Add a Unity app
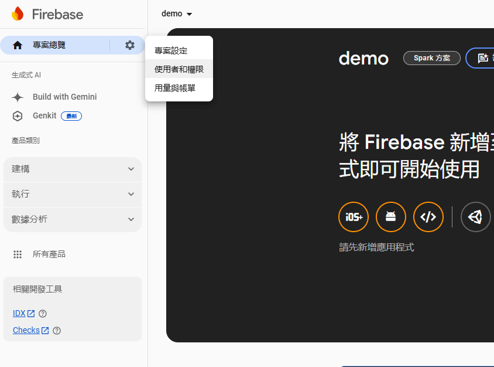 tap(475, 217)
